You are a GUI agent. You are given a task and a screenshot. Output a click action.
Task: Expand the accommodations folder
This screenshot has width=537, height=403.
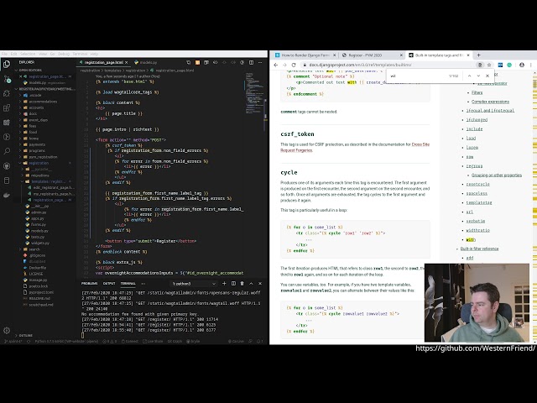43,102
